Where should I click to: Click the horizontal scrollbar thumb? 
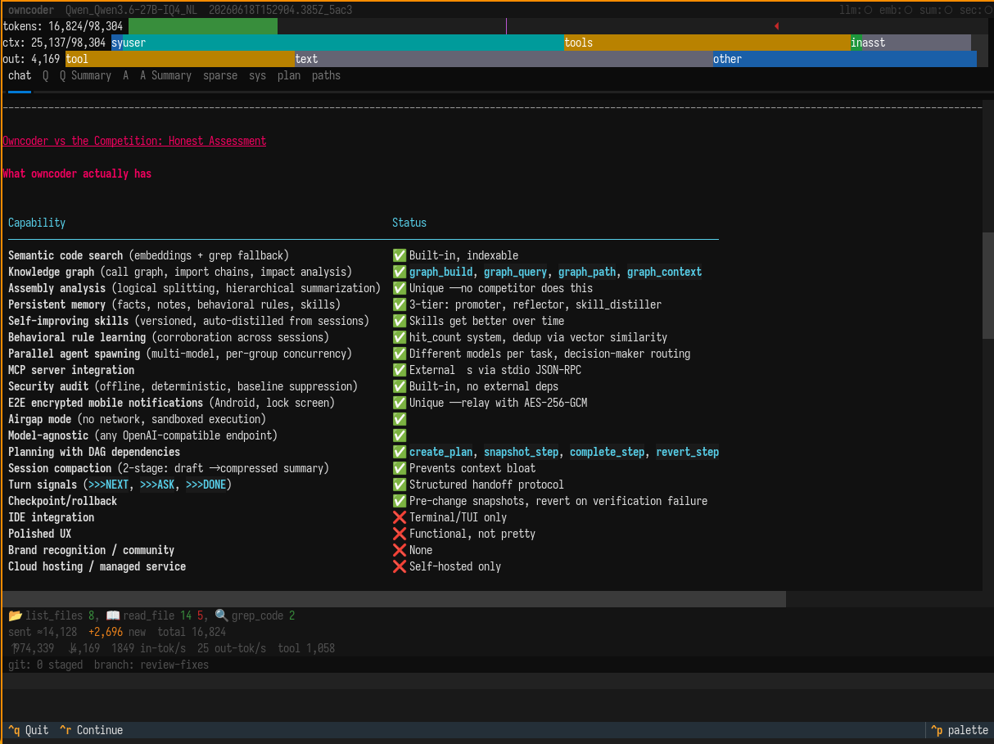(x=394, y=599)
